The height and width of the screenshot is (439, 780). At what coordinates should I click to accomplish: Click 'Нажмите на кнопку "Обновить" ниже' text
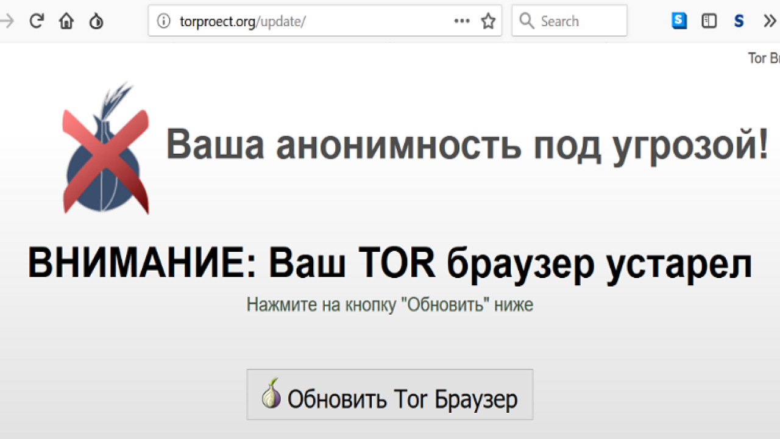(x=390, y=305)
